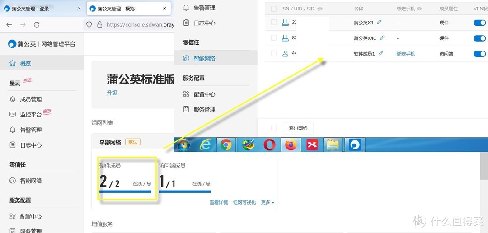This screenshot has height=233, width=488.
Task: Open 成员管理 in left sidebar
Action: (31, 99)
